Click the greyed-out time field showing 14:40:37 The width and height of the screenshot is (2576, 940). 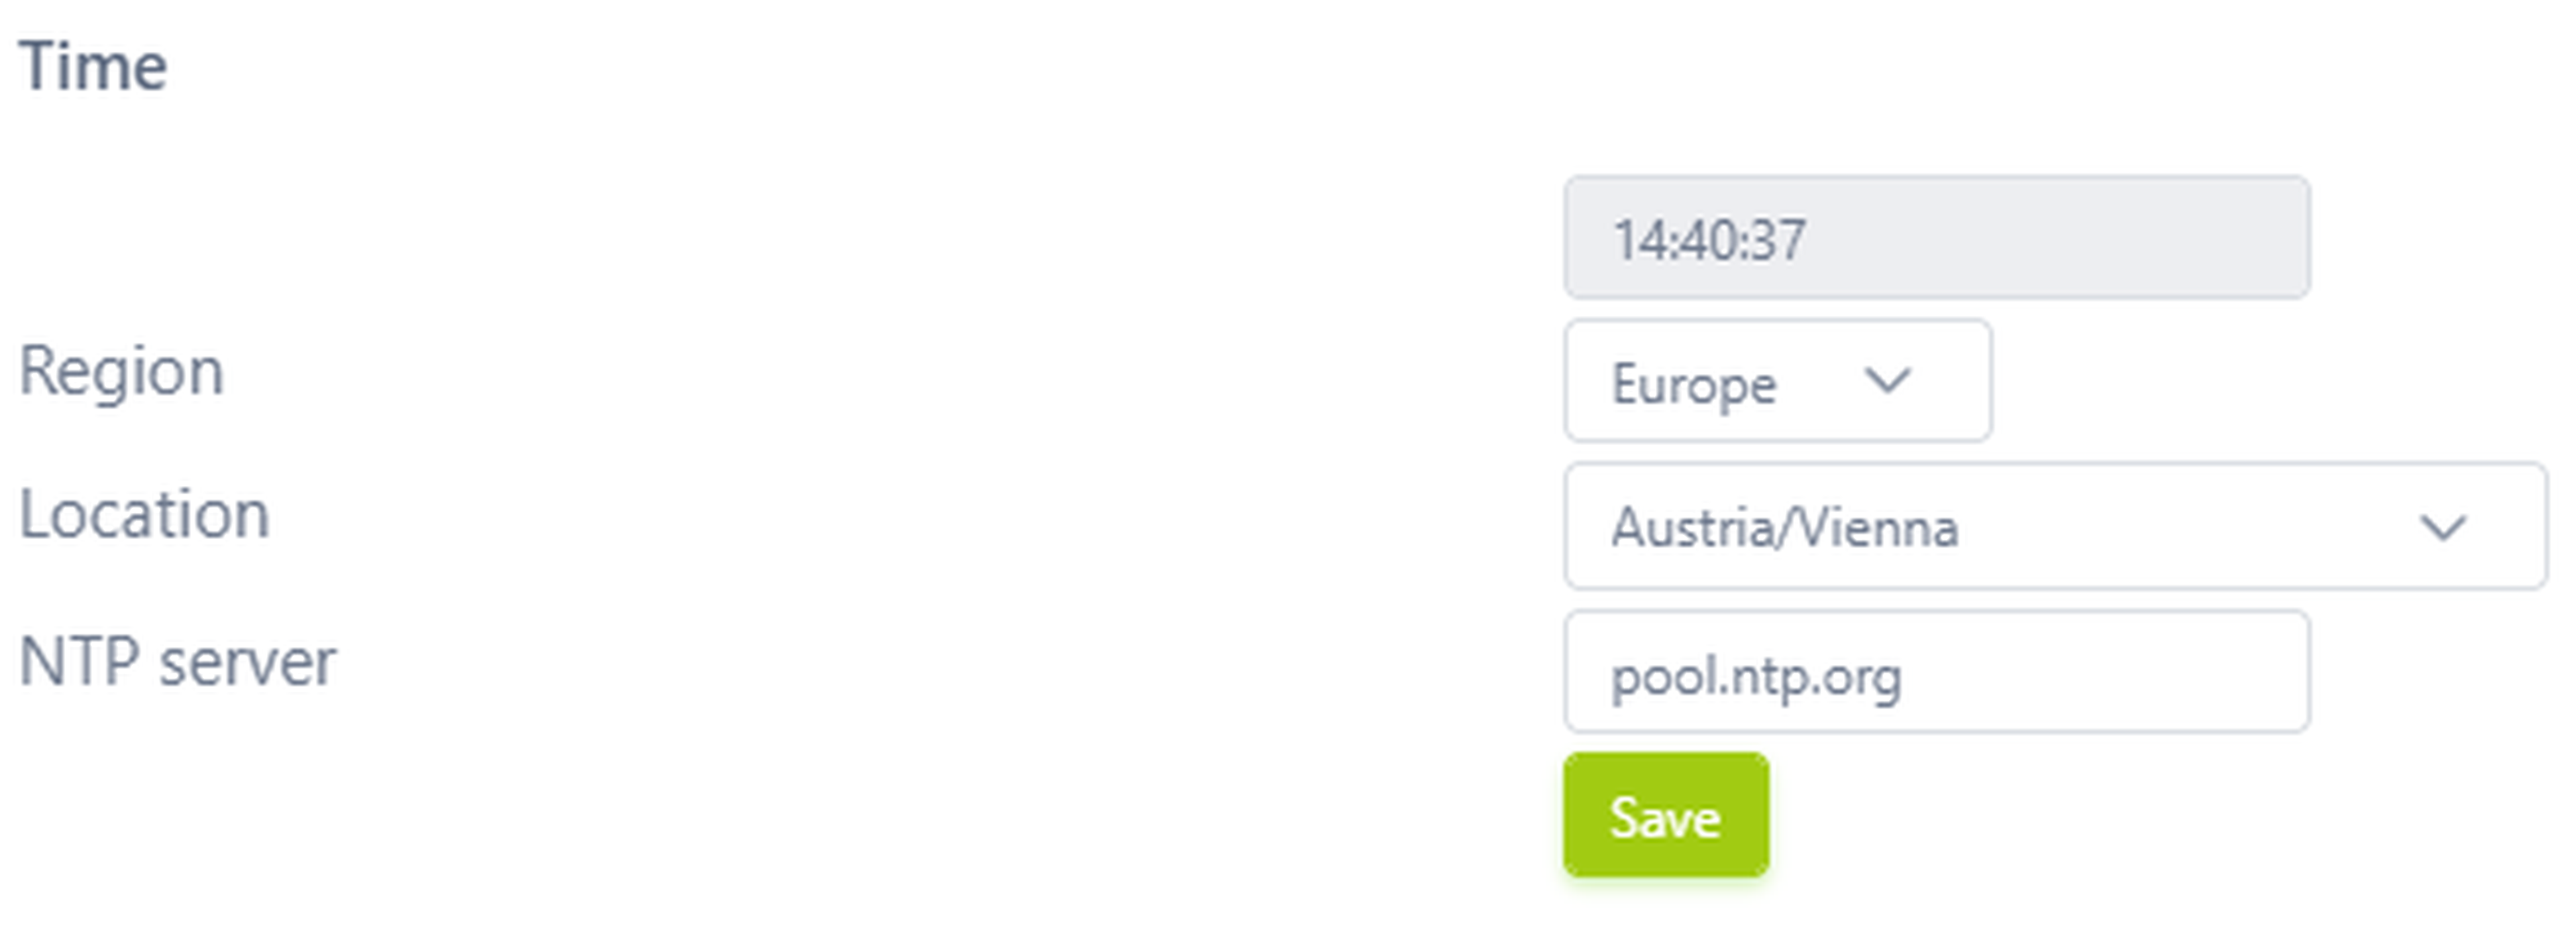pyautogui.click(x=1936, y=238)
